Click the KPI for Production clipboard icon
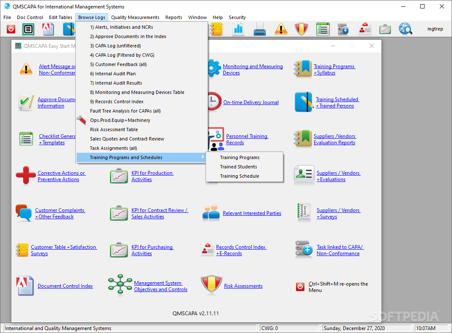Screen dimensions: 452x333 tap(119, 176)
